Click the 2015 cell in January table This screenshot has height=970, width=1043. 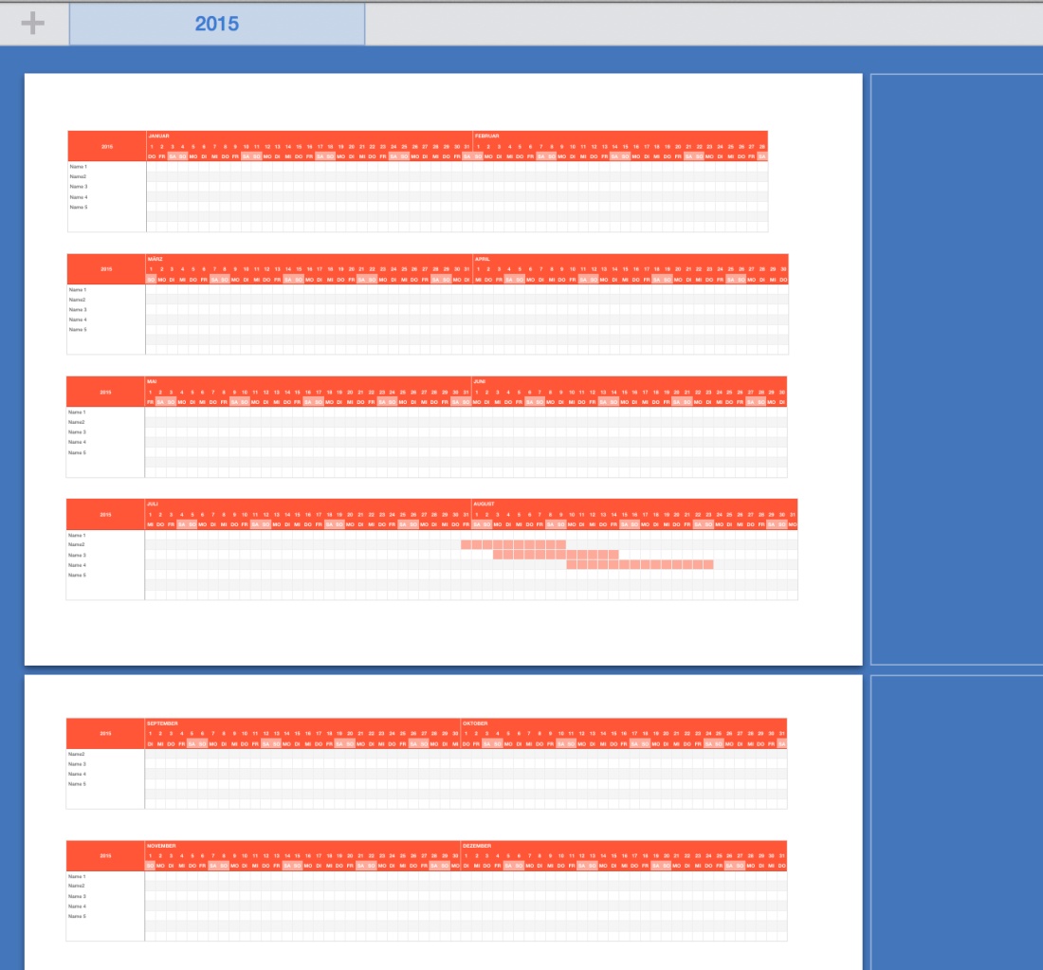[x=107, y=147]
